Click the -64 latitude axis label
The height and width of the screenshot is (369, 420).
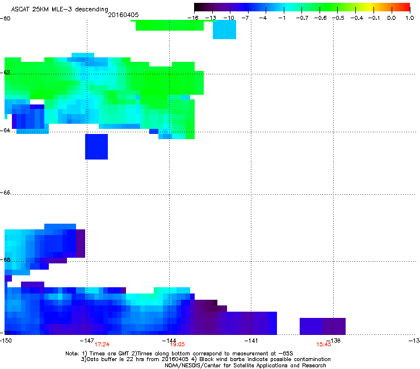coord(5,130)
